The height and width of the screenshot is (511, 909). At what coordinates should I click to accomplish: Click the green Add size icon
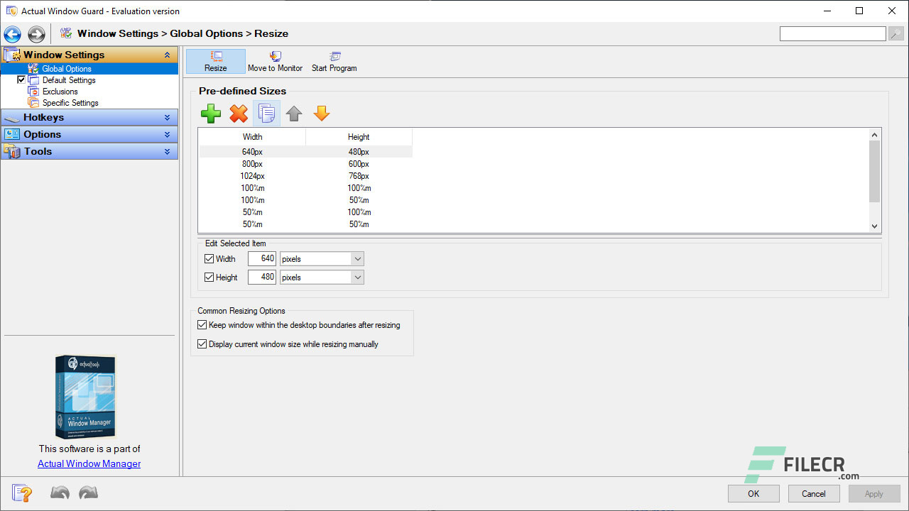click(x=211, y=114)
